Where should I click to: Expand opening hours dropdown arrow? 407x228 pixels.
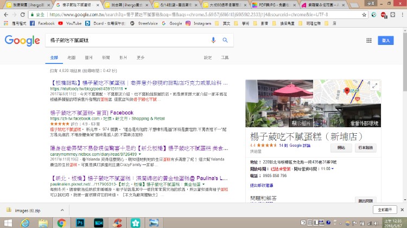tap(333, 169)
